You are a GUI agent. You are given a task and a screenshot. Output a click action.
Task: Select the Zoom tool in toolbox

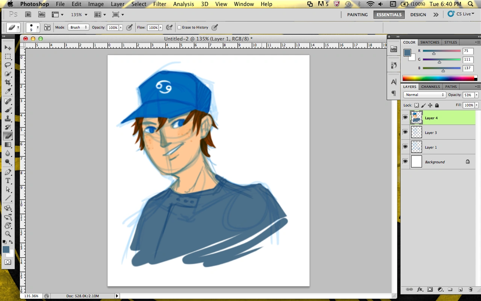8,234
